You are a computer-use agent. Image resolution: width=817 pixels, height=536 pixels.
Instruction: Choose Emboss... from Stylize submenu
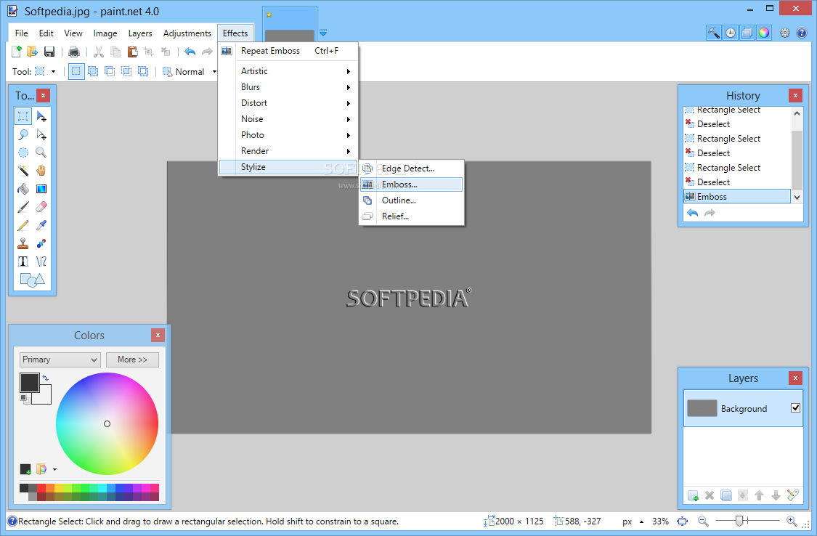[411, 184]
